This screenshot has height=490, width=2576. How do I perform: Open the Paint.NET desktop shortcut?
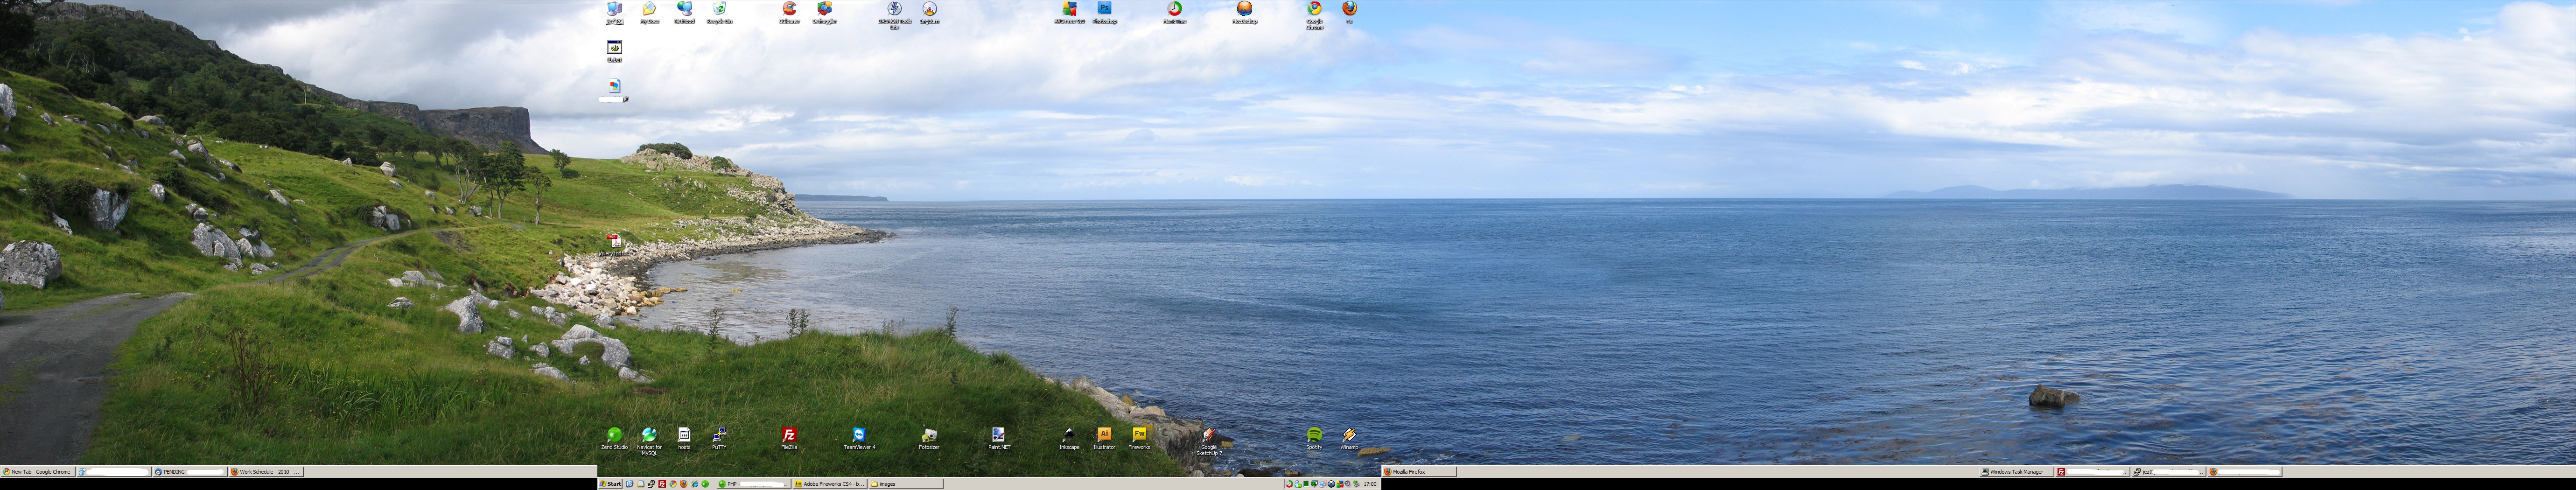pos(998,438)
